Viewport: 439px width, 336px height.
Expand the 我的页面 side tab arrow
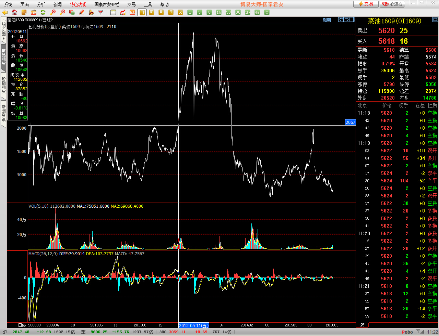pos(3,38)
